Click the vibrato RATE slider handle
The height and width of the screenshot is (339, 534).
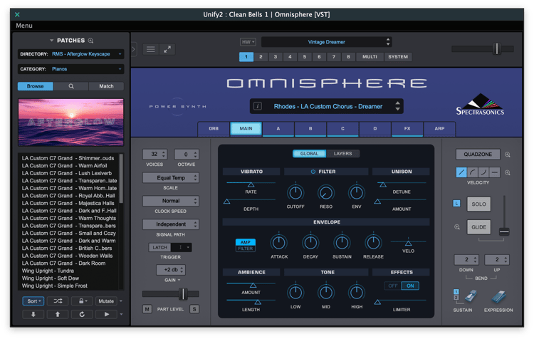click(x=251, y=184)
